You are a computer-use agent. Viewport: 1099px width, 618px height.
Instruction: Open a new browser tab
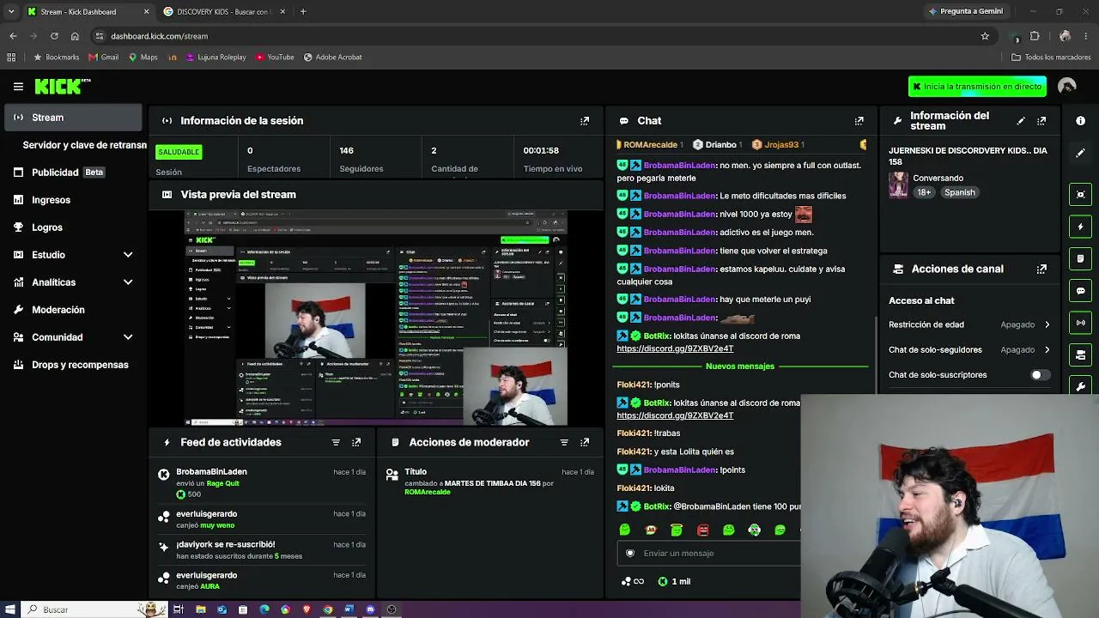point(303,12)
